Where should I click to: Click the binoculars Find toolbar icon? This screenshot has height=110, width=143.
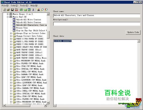pyautogui.click(x=39, y=10)
